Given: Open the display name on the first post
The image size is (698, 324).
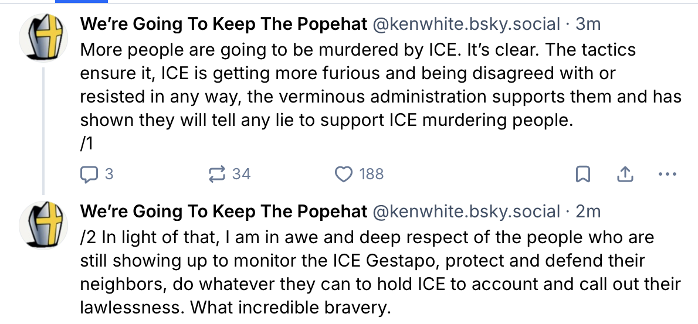Looking at the screenshot, I should click(223, 24).
